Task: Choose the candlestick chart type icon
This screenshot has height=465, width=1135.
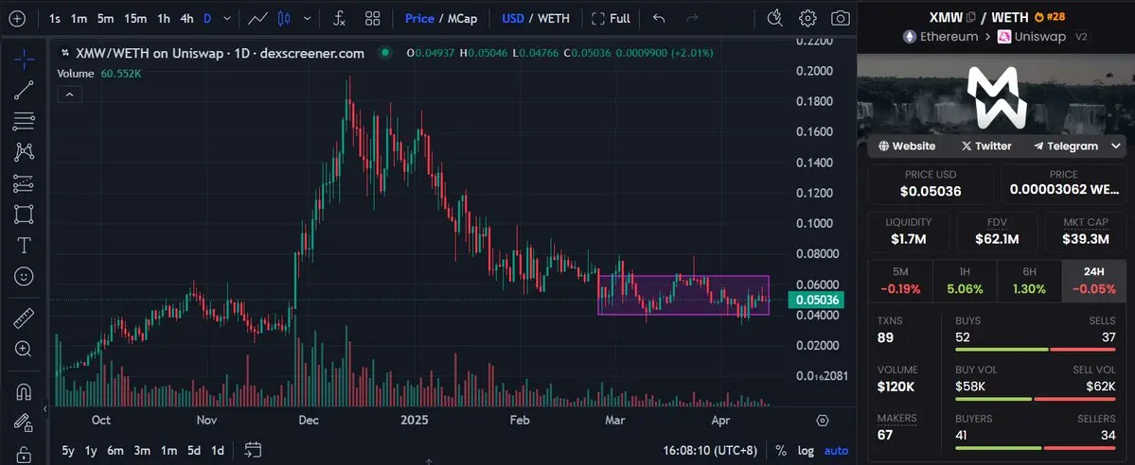Action: point(284,19)
